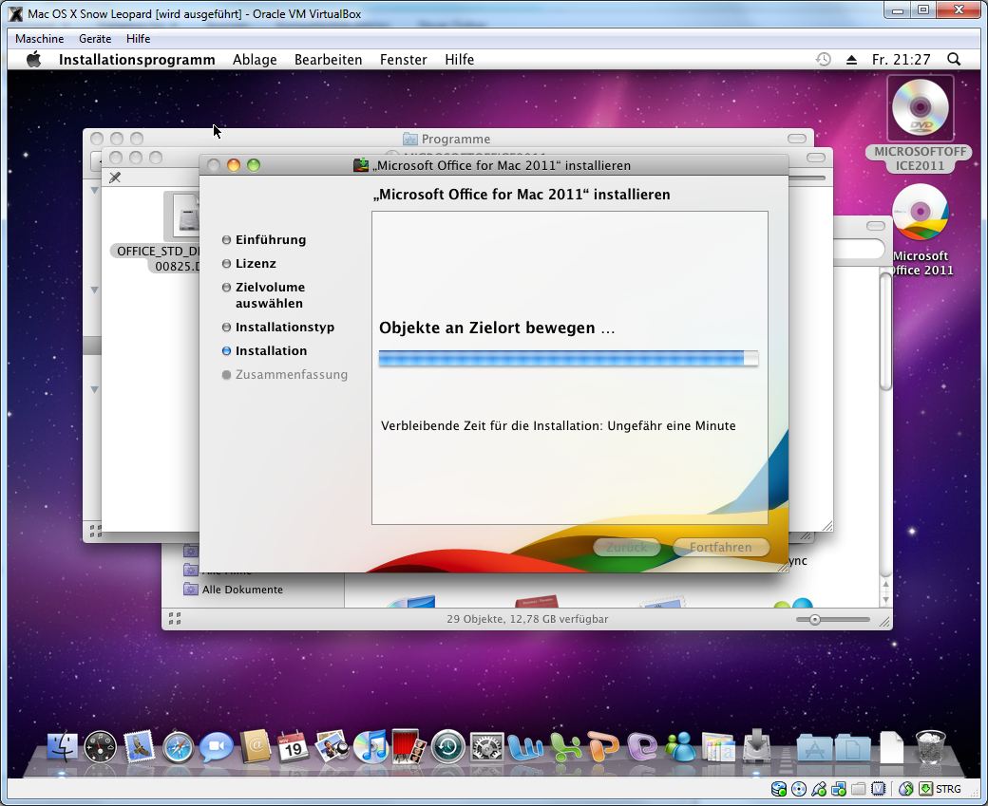Click VirtualBox USB devices status icon

819,789
